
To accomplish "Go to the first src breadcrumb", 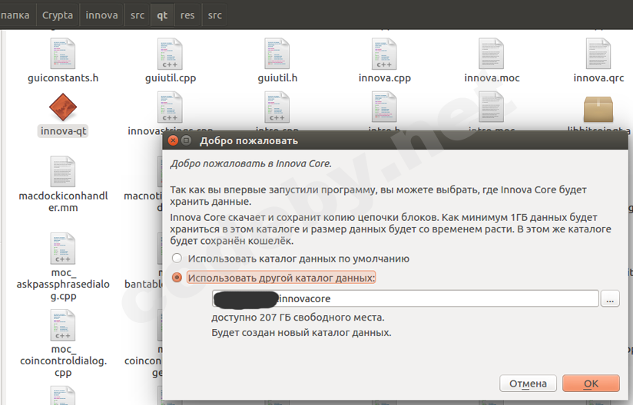I will pos(138,15).
